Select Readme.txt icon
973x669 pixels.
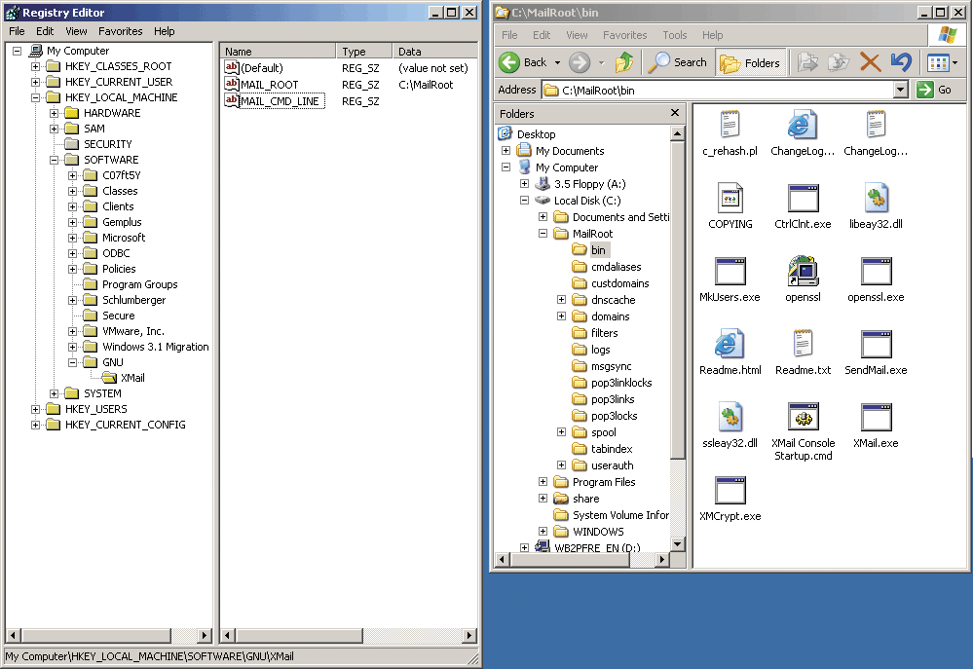pos(803,344)
